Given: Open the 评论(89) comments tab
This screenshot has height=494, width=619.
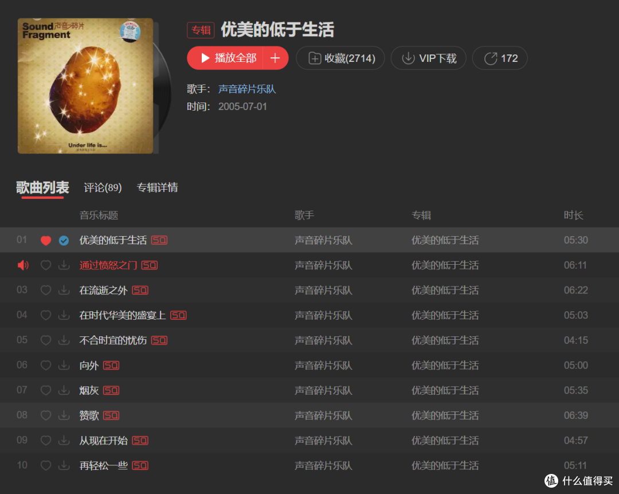Looking at the screenshot, I should [103, 187].
